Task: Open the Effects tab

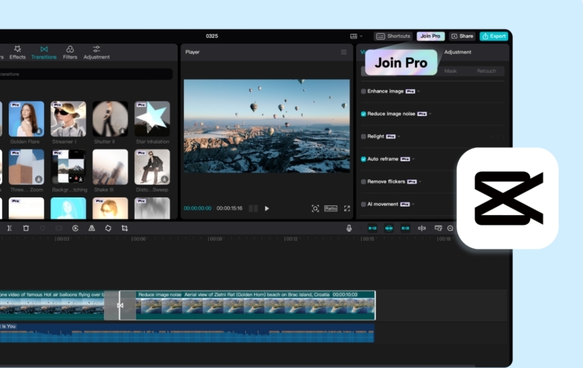Action: pos(17,52)
